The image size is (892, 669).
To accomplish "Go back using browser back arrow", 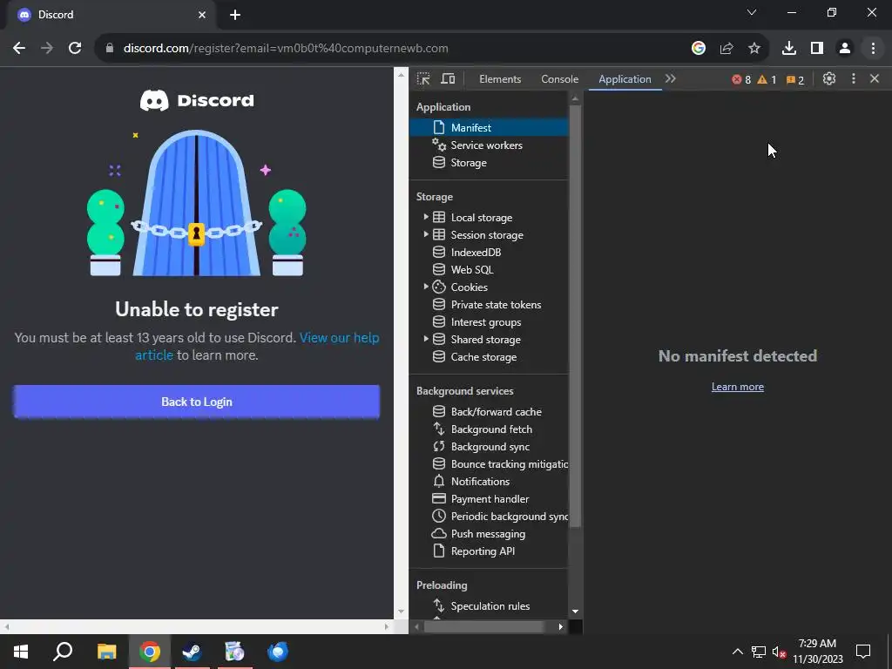I will point(19,49).
